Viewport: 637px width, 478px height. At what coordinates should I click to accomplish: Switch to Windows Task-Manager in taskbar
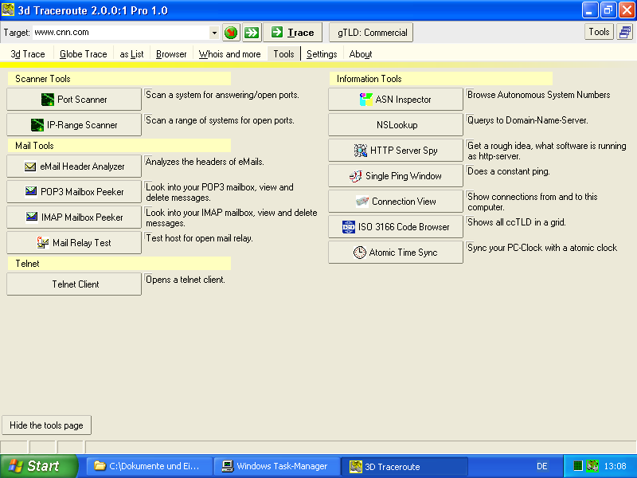pyautogui.click(x=276, y=466)
